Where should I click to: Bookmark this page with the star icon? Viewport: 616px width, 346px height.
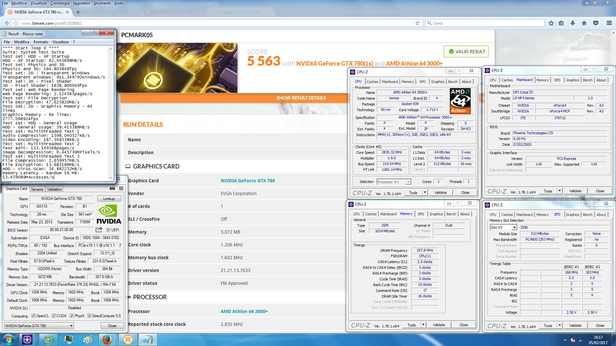[x=551, y=23]
